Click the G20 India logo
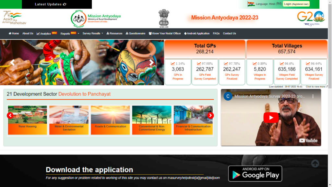Image resolution: width=332 pixels, height=187 pixels. point(311,18)
